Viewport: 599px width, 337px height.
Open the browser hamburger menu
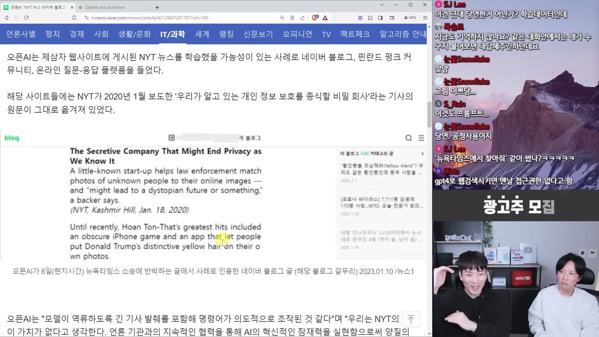(x=425, y=18)
